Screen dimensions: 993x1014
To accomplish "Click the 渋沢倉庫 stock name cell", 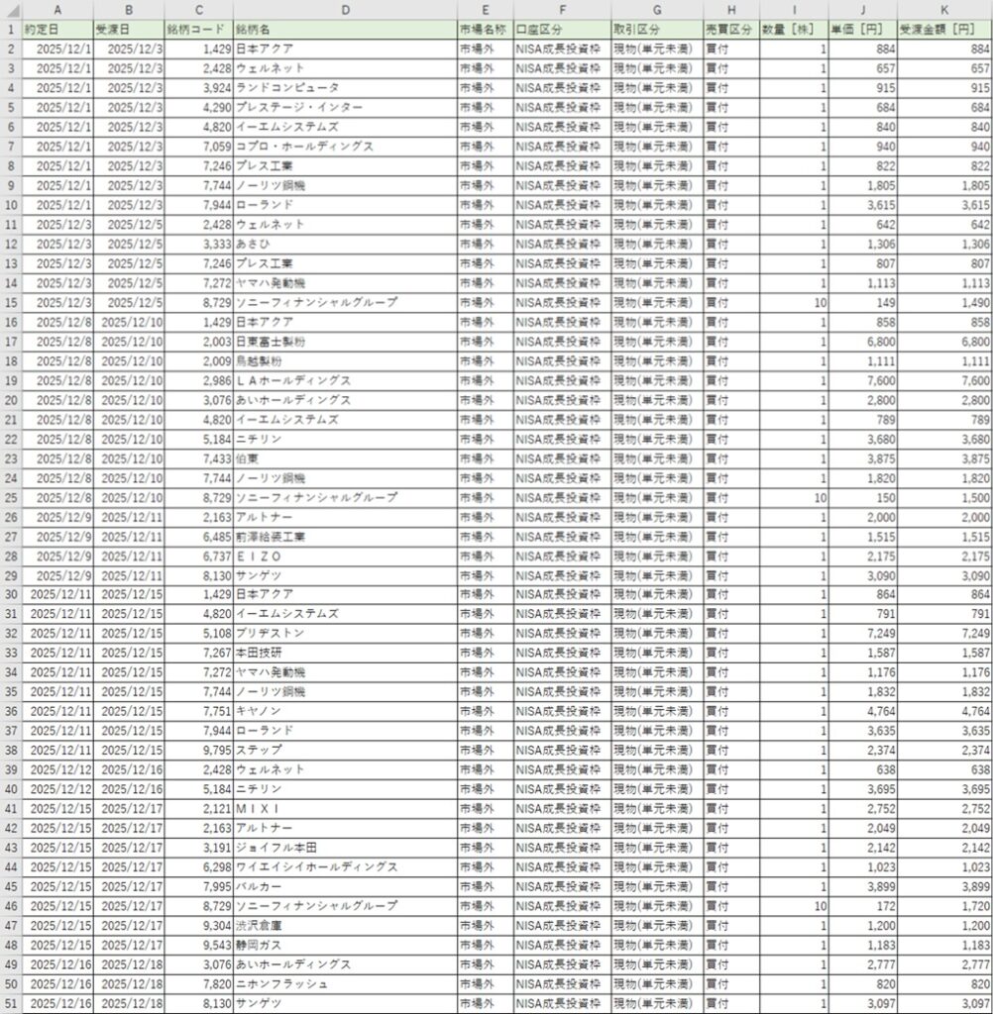I will point(344,925).
